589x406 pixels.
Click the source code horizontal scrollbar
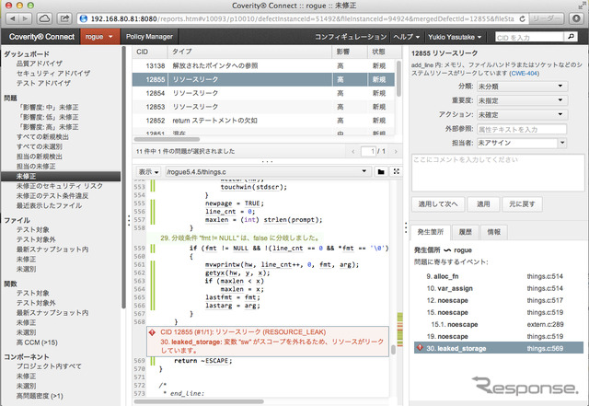pos(199,401)
